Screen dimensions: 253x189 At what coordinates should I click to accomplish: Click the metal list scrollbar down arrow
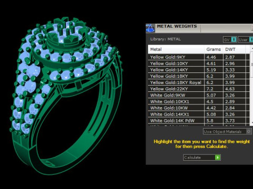251,123
